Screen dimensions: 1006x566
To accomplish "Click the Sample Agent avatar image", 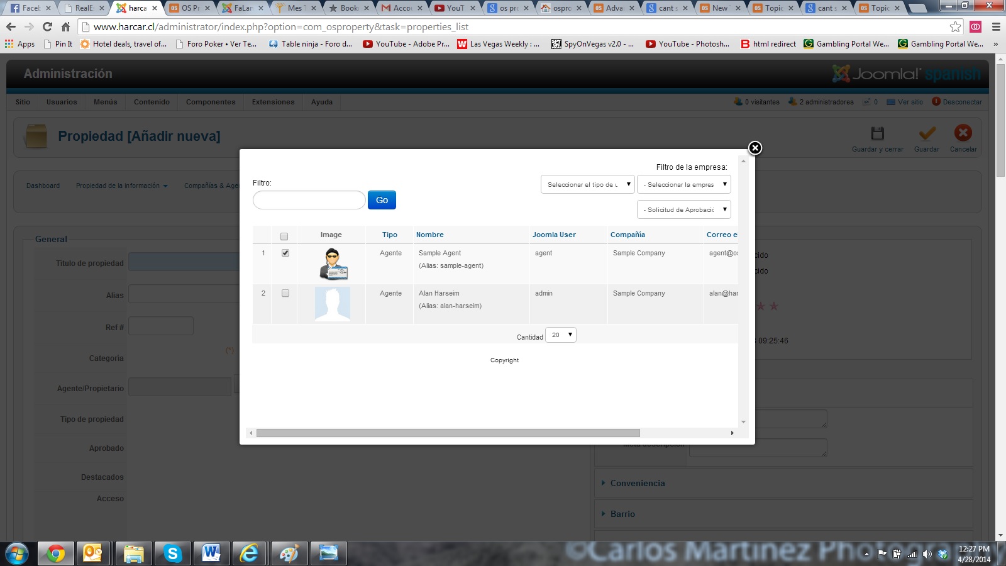I will tap(333, 264).
